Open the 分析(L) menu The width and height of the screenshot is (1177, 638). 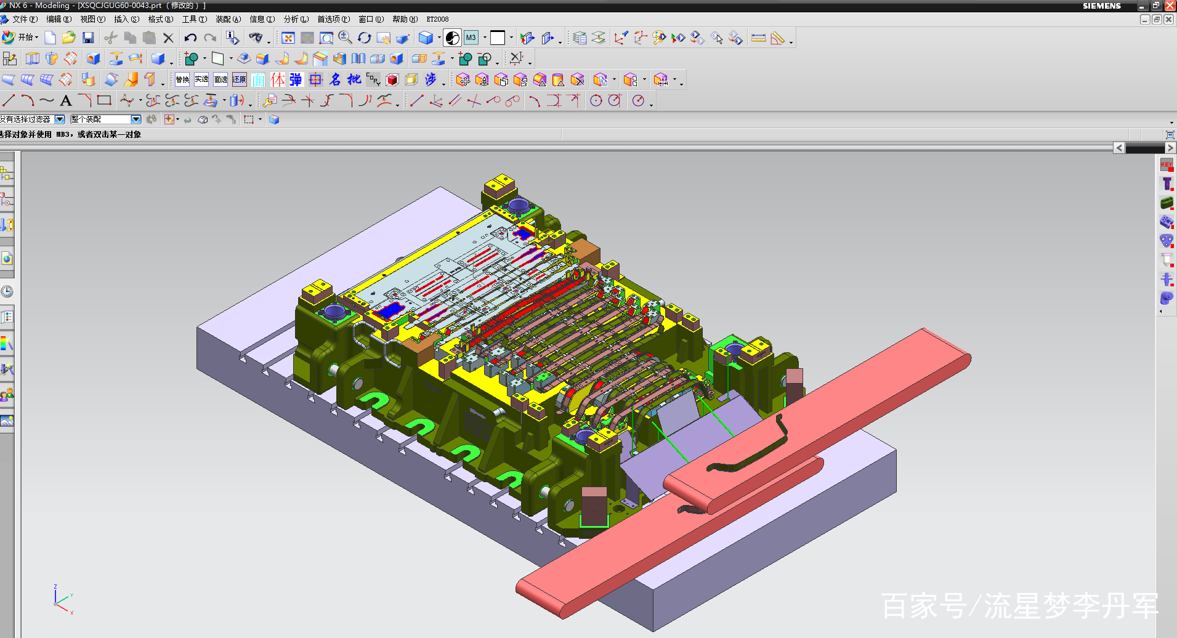(296, 19)
